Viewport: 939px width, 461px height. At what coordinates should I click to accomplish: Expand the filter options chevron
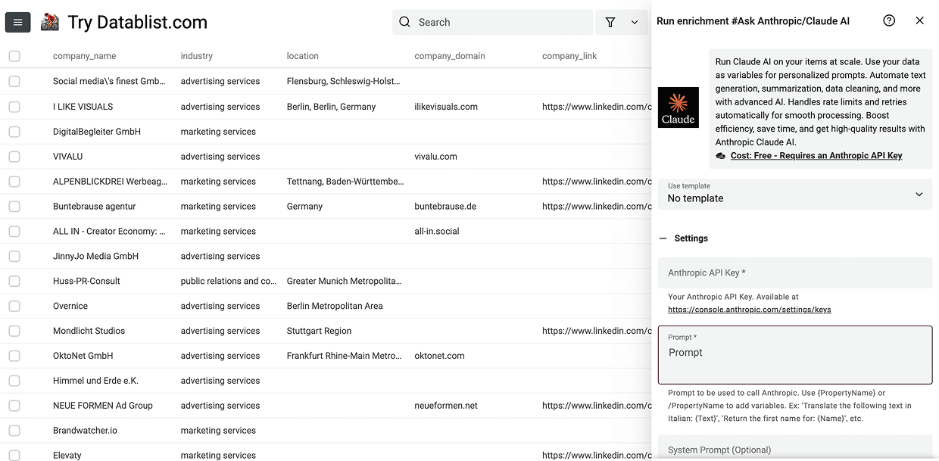tap(635, 23)
